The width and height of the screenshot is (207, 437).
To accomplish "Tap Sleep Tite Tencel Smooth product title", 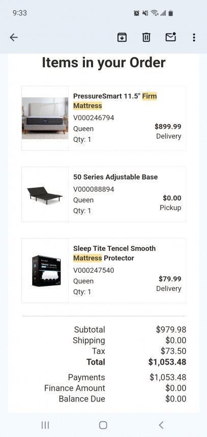I will tap(114, 253).
